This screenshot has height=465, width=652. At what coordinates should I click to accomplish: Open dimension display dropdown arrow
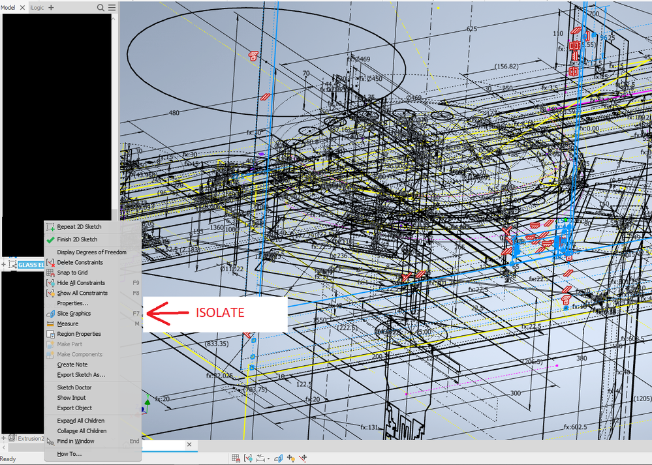(x=269, y=458)
